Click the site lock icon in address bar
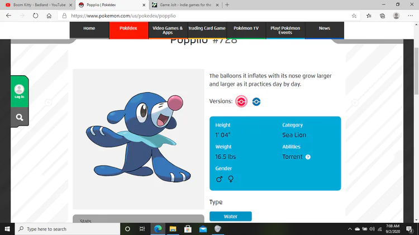The height and width of the screenshot is (235, 419). (x=64, y=16)
